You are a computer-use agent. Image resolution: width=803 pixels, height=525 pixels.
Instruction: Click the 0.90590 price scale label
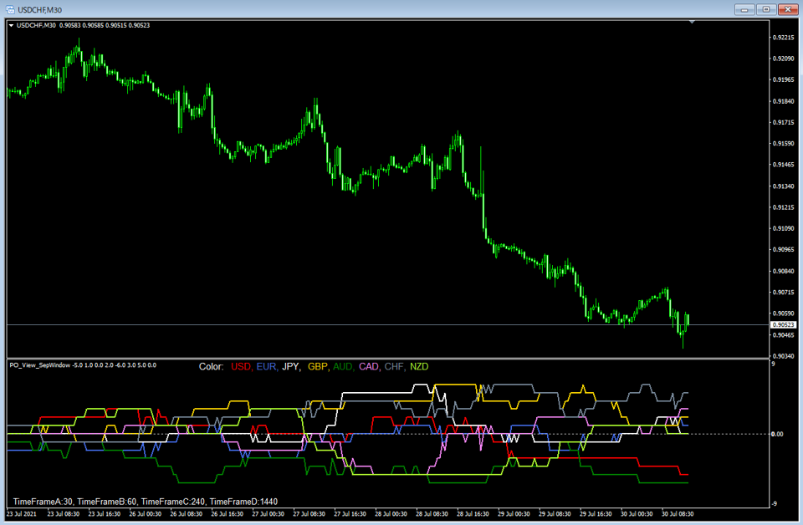pyautogui.click(x=784, y=313)
